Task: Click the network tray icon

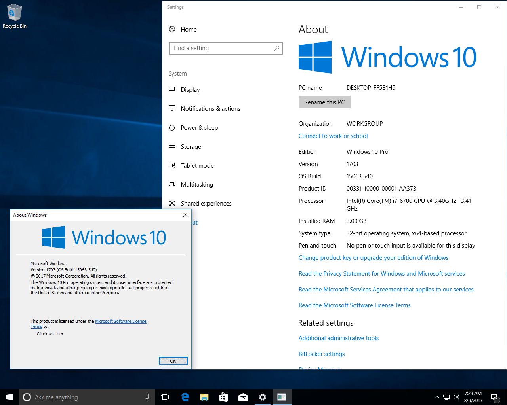Action: [446, 397]
